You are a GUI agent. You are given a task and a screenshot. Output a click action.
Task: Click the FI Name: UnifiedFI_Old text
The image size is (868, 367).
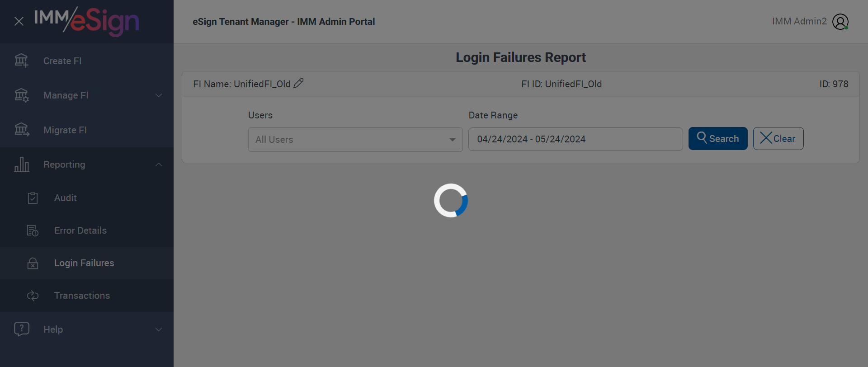[242, 84]
